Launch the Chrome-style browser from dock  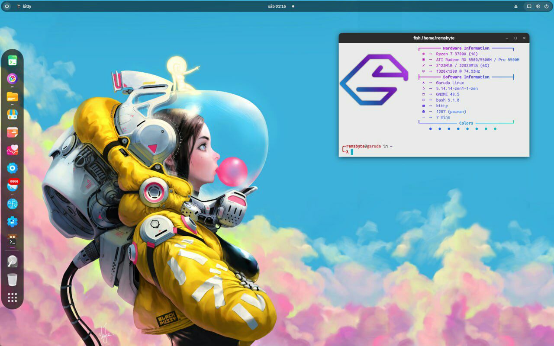(x=12, y=79)
